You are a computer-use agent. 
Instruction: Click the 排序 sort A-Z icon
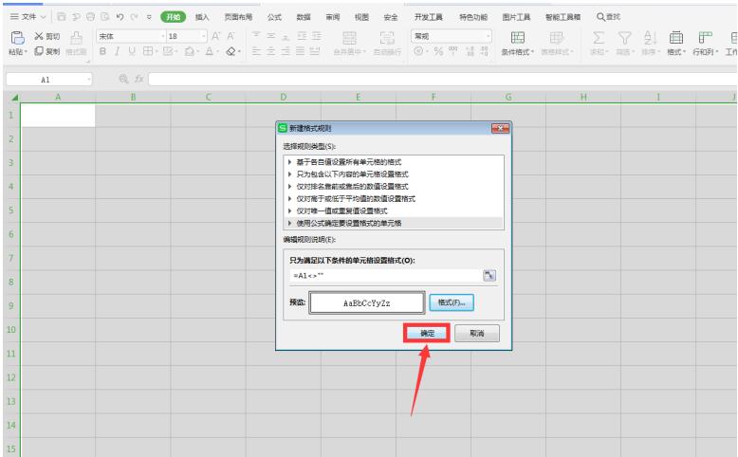pyautogui.click(x=650, y=38)
